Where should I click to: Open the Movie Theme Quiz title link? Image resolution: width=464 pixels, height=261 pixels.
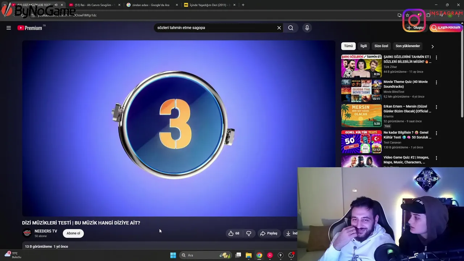(x=405, y=84)
